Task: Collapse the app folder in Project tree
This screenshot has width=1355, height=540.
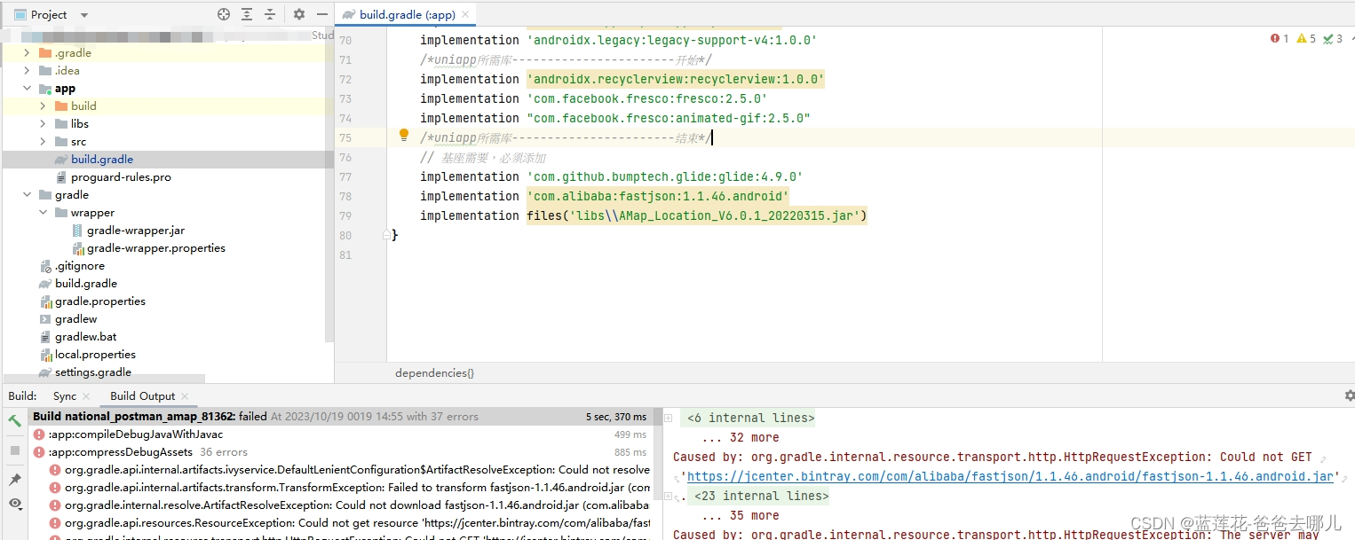Action: [x=27, y=88]
